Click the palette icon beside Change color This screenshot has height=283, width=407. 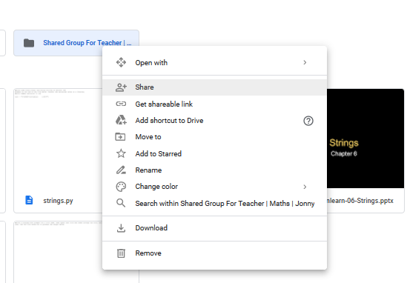click(121, 187)
